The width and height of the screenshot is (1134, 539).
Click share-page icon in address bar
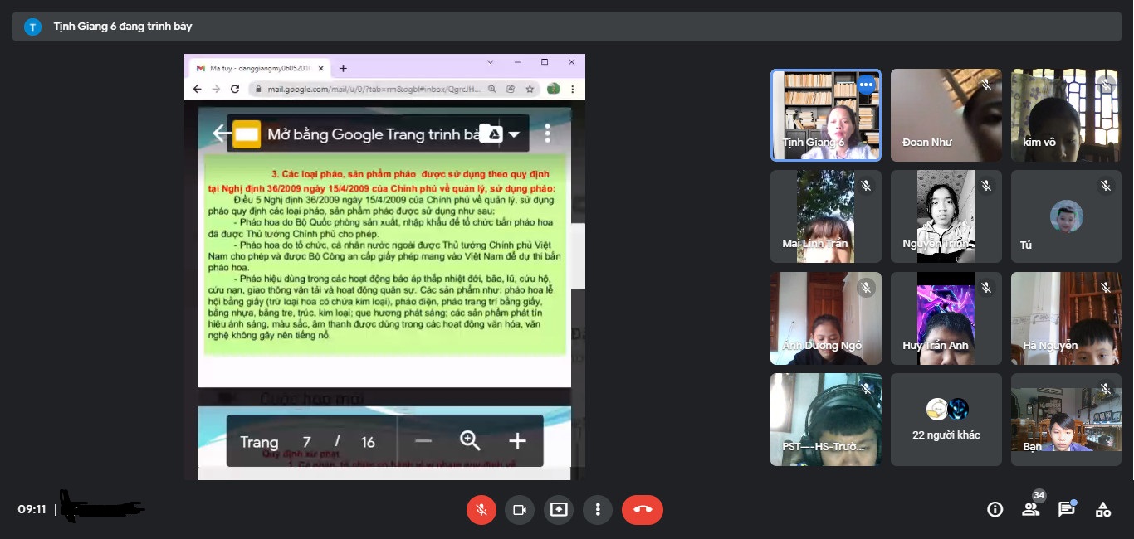click(510, 89)
